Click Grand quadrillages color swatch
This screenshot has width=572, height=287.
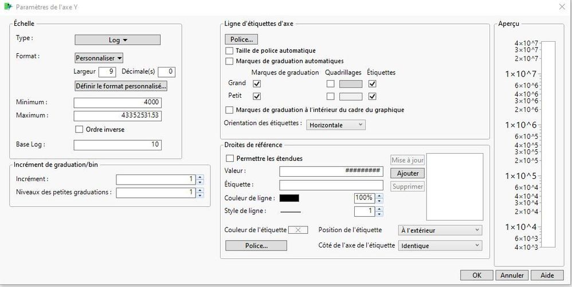point(351,84)
